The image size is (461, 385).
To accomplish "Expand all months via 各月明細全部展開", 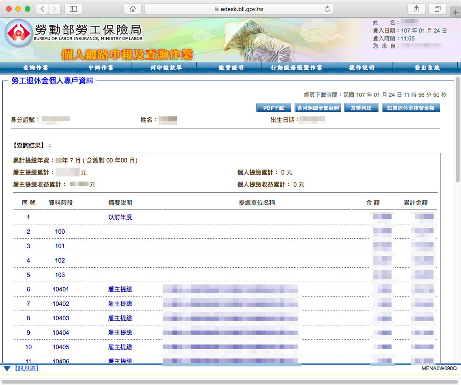I will 317,108.
